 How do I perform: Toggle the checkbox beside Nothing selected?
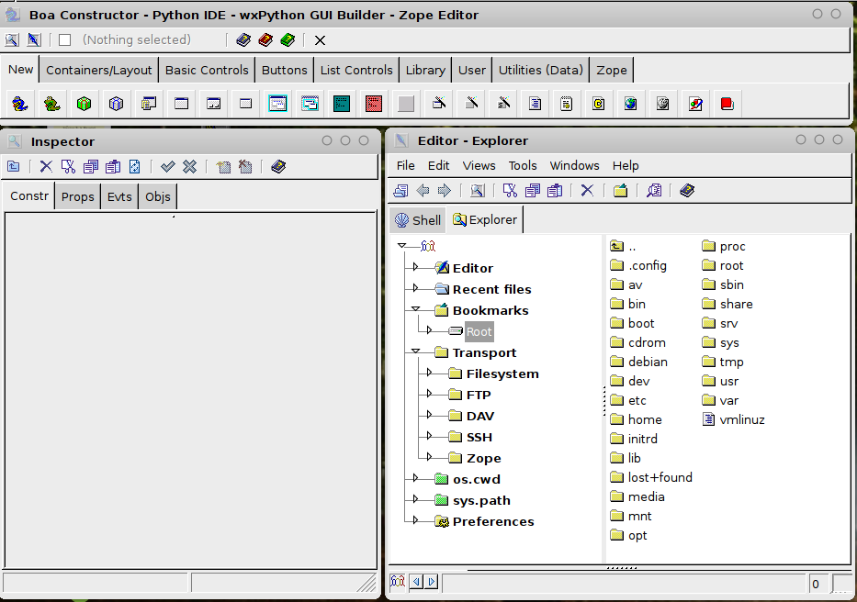(62, 40)
